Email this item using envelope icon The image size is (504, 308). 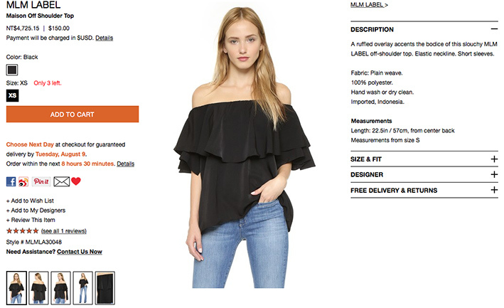[61, 181]
